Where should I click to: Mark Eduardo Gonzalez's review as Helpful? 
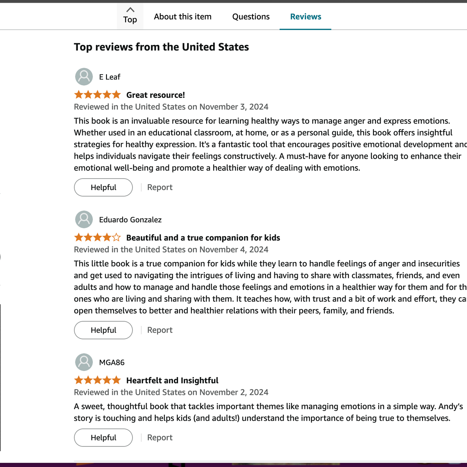tap(103, 330)
